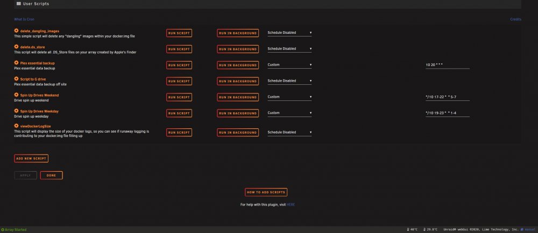
Task: Open Custom schedule dropdown for Plex essential backup
Action: coord(289,64)
